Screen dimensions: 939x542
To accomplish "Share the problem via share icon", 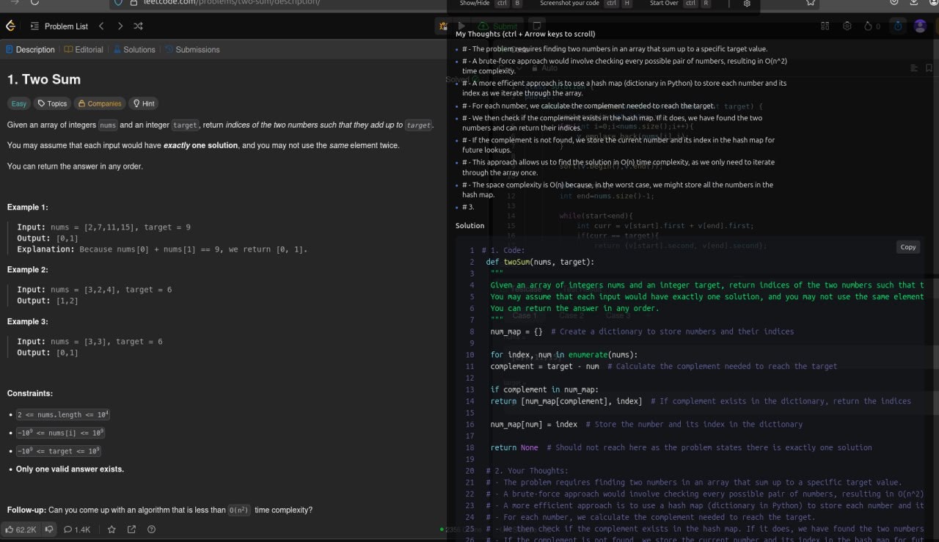I will 131,530.
